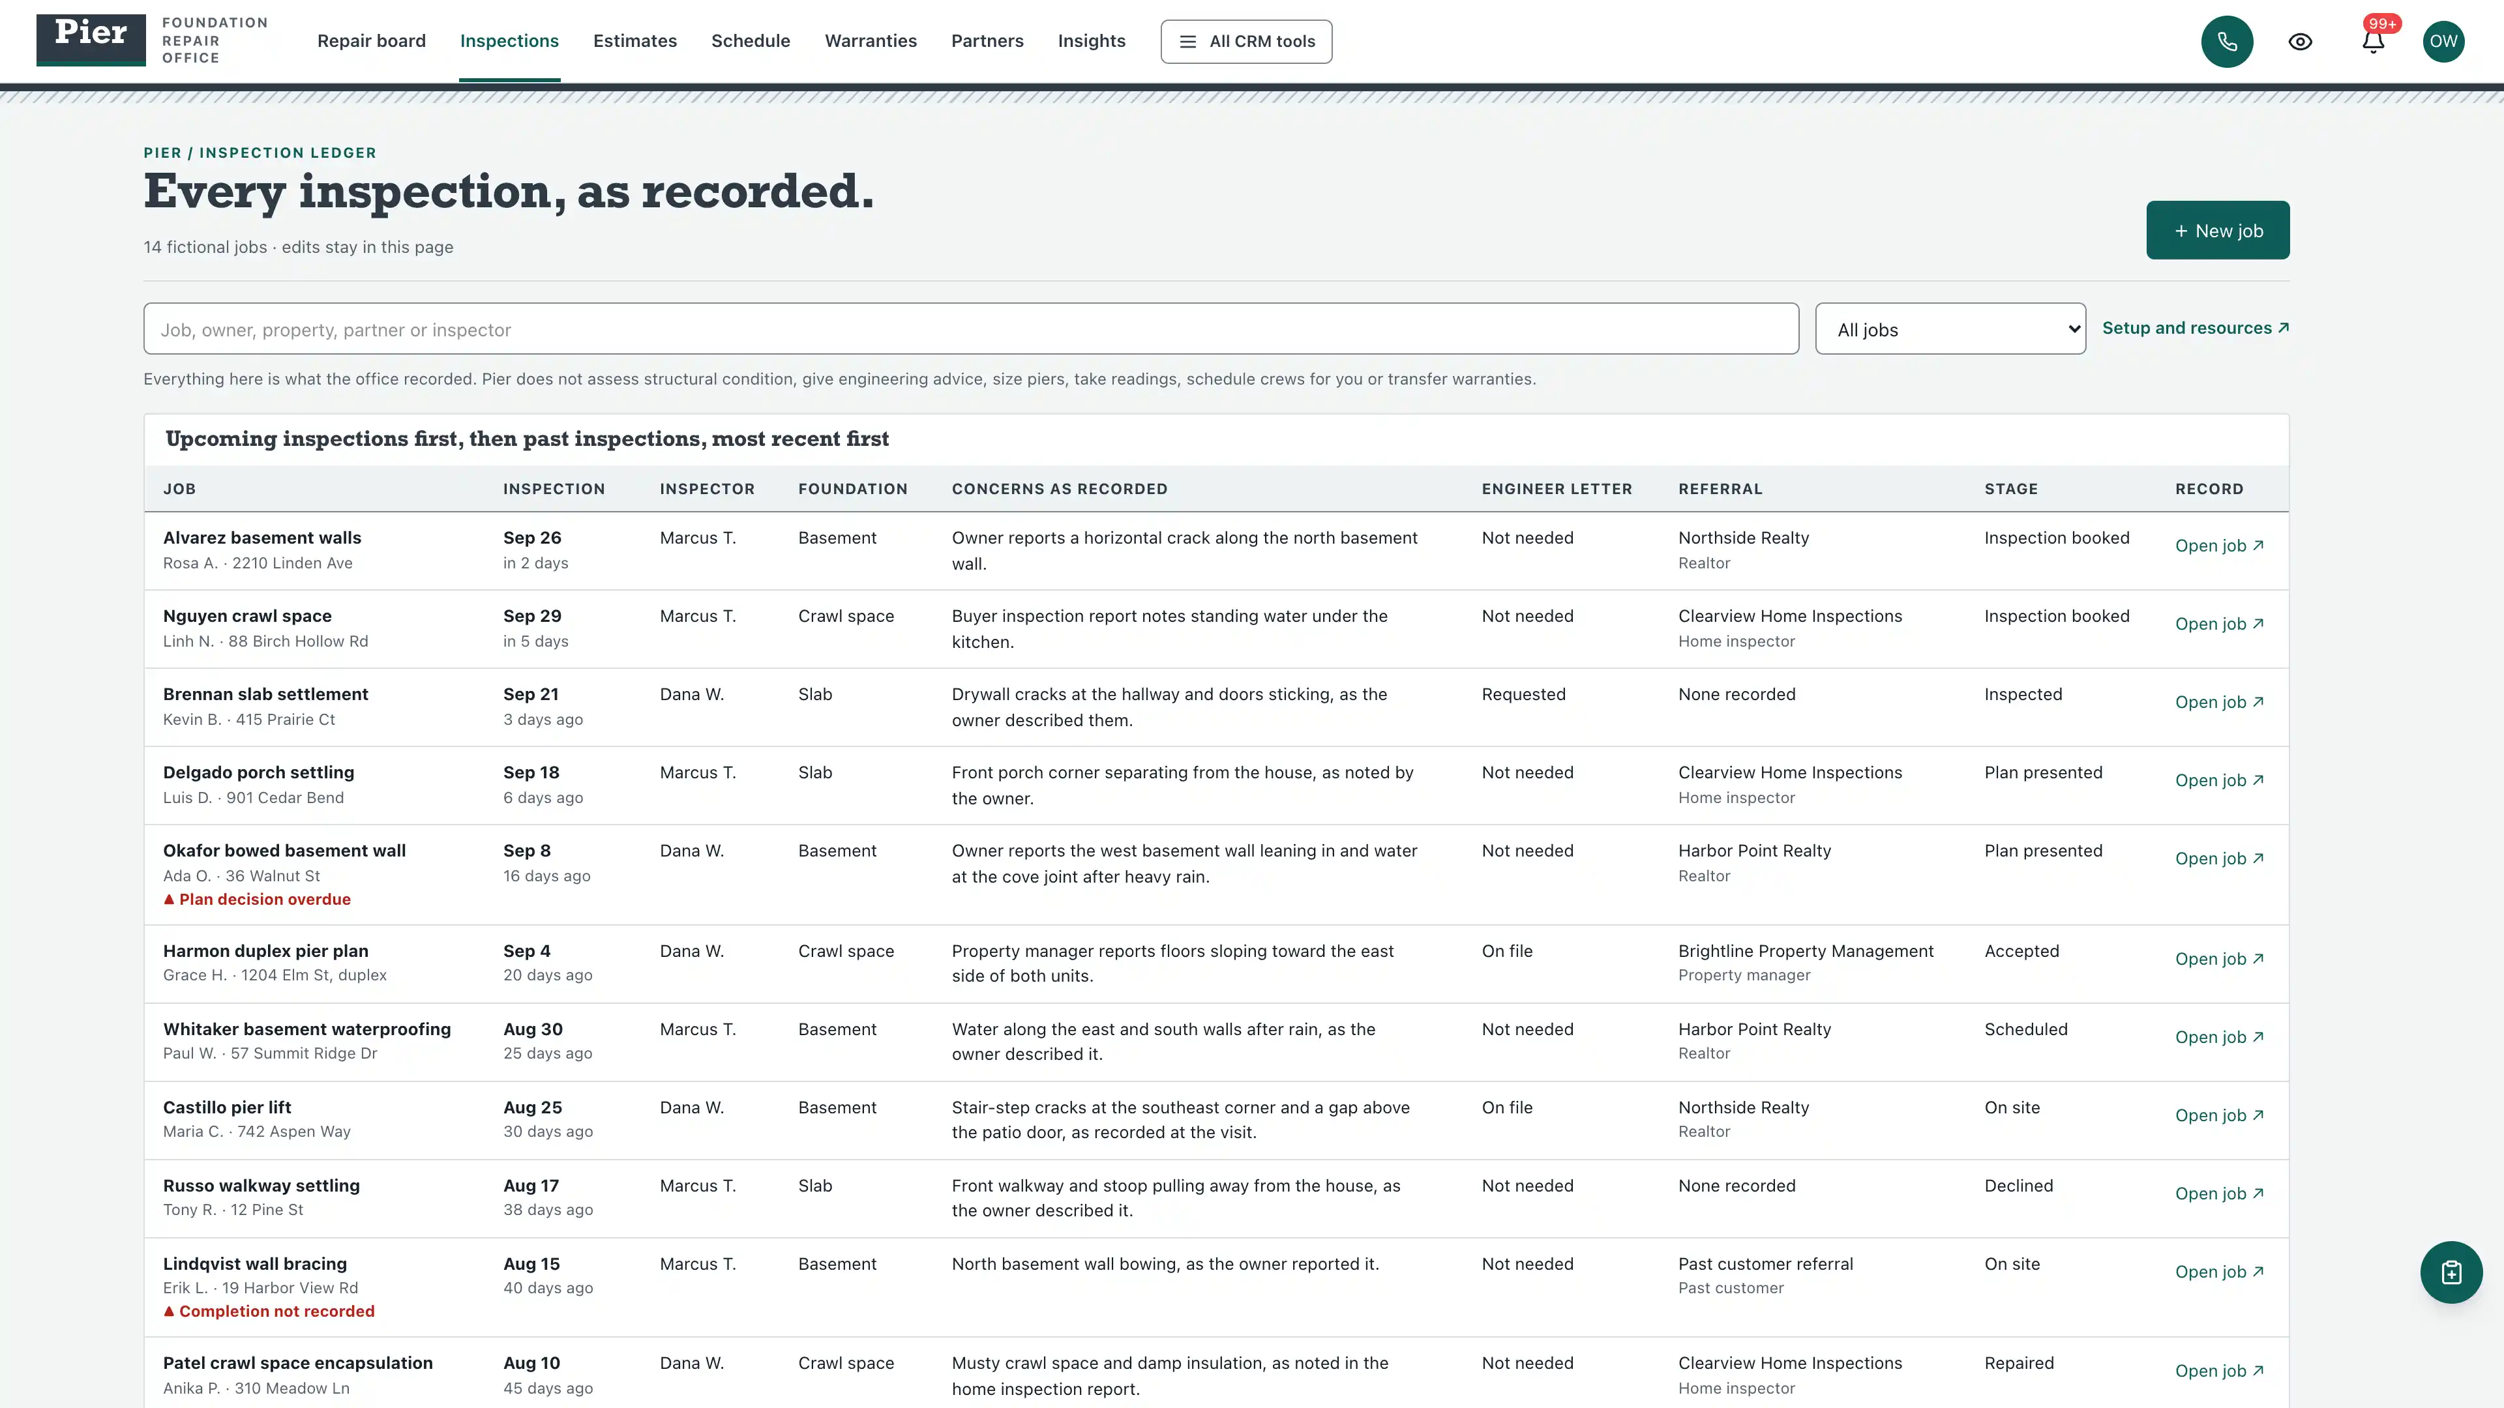
Task: Go to the Warranties tab
Action: 870,41
